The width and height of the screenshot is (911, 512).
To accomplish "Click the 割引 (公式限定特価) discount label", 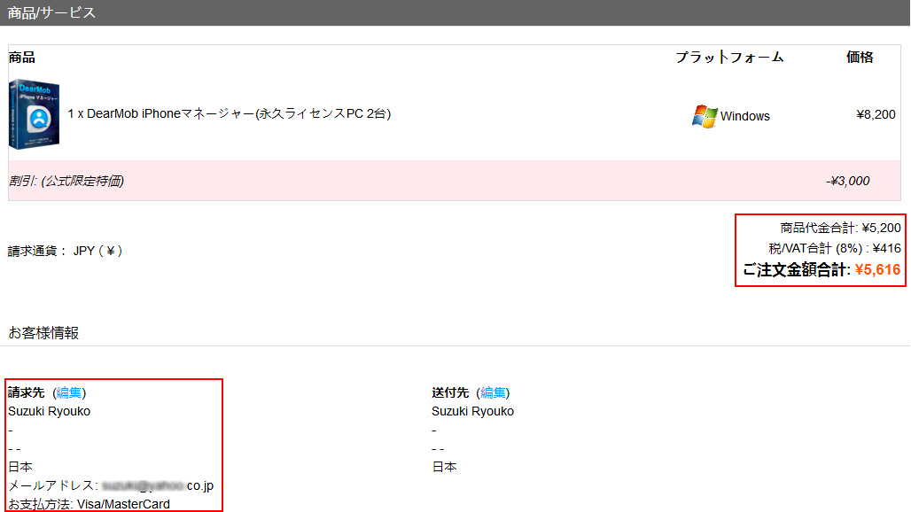I will (x=66, y=181).
